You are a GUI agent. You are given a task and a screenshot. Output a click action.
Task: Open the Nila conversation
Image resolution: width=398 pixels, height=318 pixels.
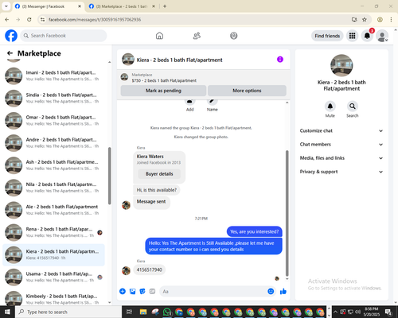coord(53,188)
